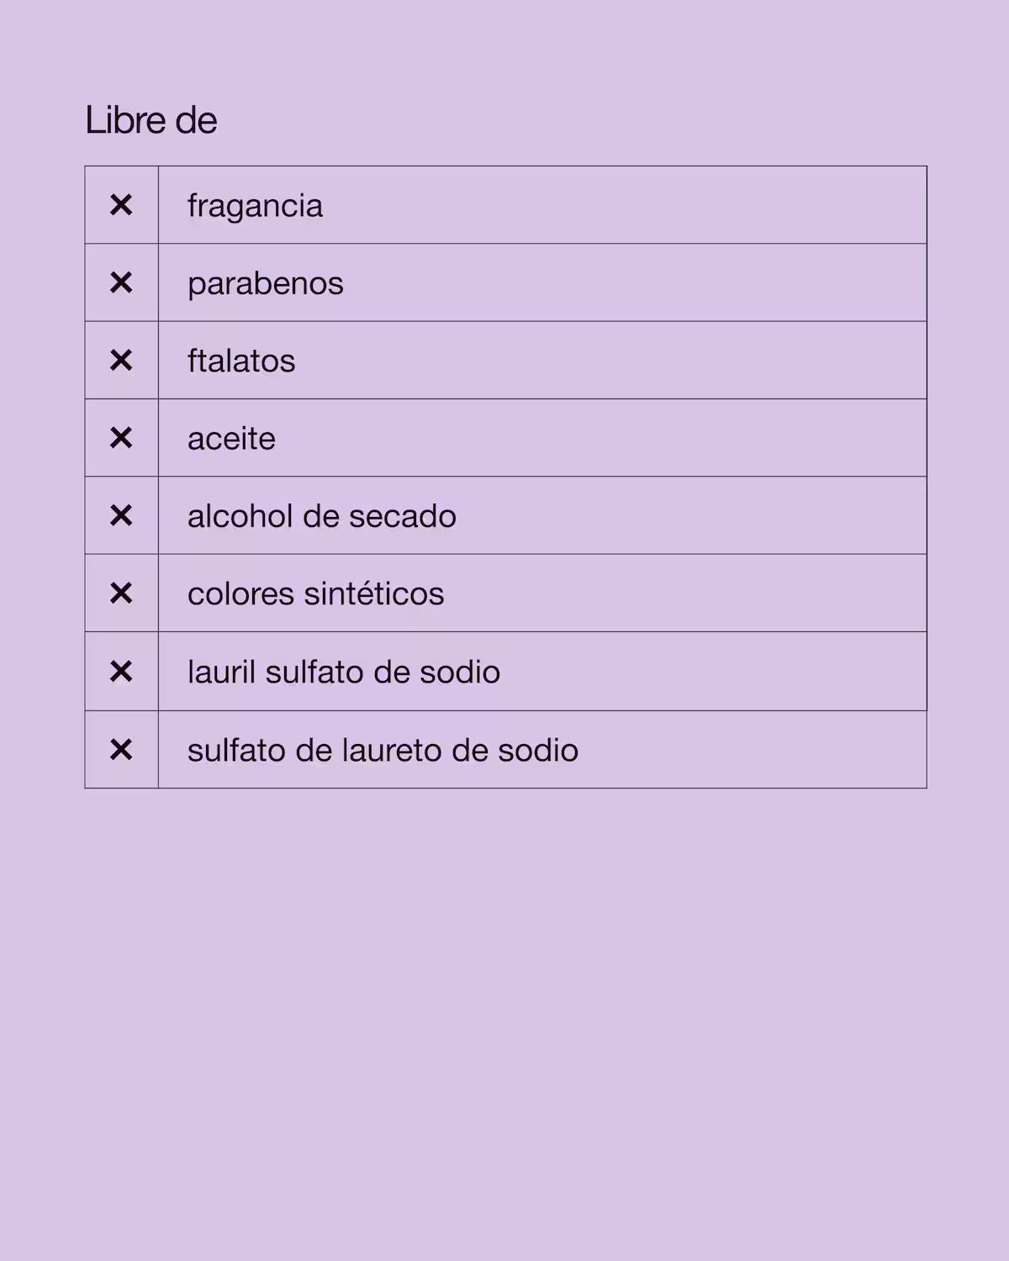Select the X mark next to parabenos
Screen dimensions: 1009x1261
click(121, 282)
